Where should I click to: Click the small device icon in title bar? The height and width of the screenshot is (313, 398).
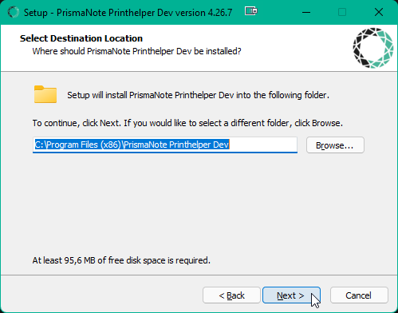click(251, 11)
